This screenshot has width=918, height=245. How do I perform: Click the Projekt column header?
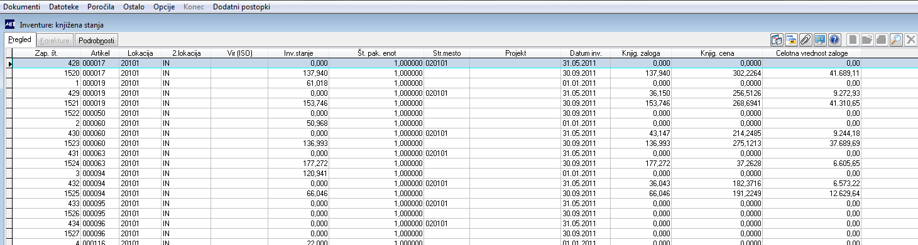click(x=515, y=53)
